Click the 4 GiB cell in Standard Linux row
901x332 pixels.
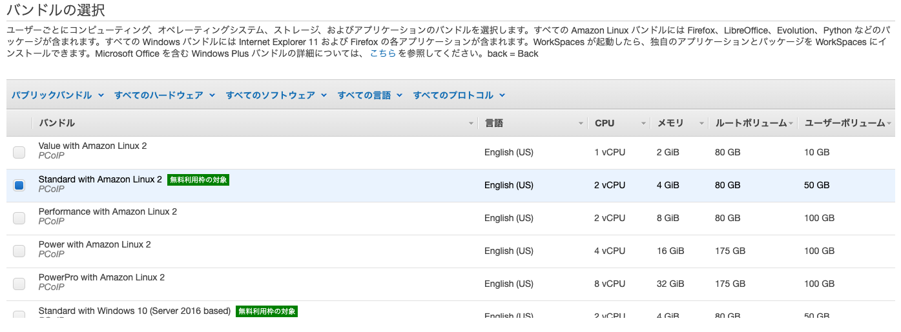point(668,185)
